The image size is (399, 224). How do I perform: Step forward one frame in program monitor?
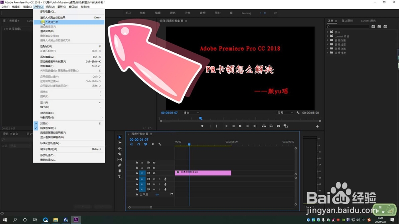tap(248, 126)
